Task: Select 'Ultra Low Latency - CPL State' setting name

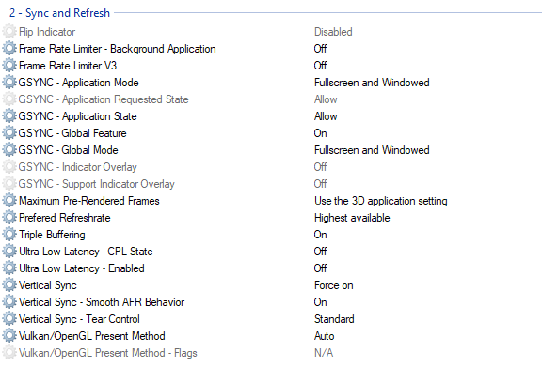Action: click(x=86, y=252)
